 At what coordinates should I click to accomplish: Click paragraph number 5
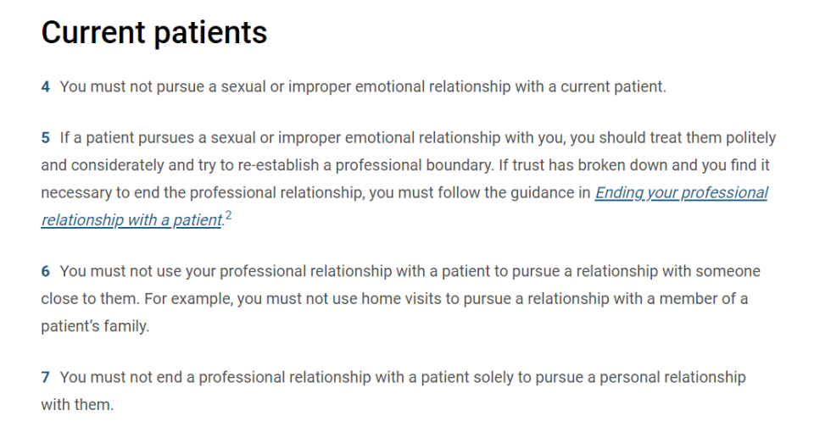click(45, 137)
